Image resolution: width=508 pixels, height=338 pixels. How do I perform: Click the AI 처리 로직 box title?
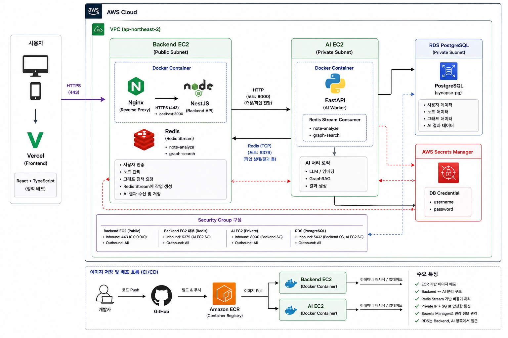pyautogui.click(x=317, y=163)
